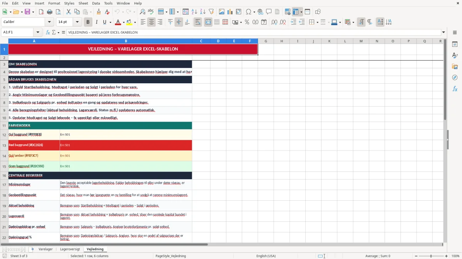Open the Format menu
462x259 pixels.
(x=54, y=3)
